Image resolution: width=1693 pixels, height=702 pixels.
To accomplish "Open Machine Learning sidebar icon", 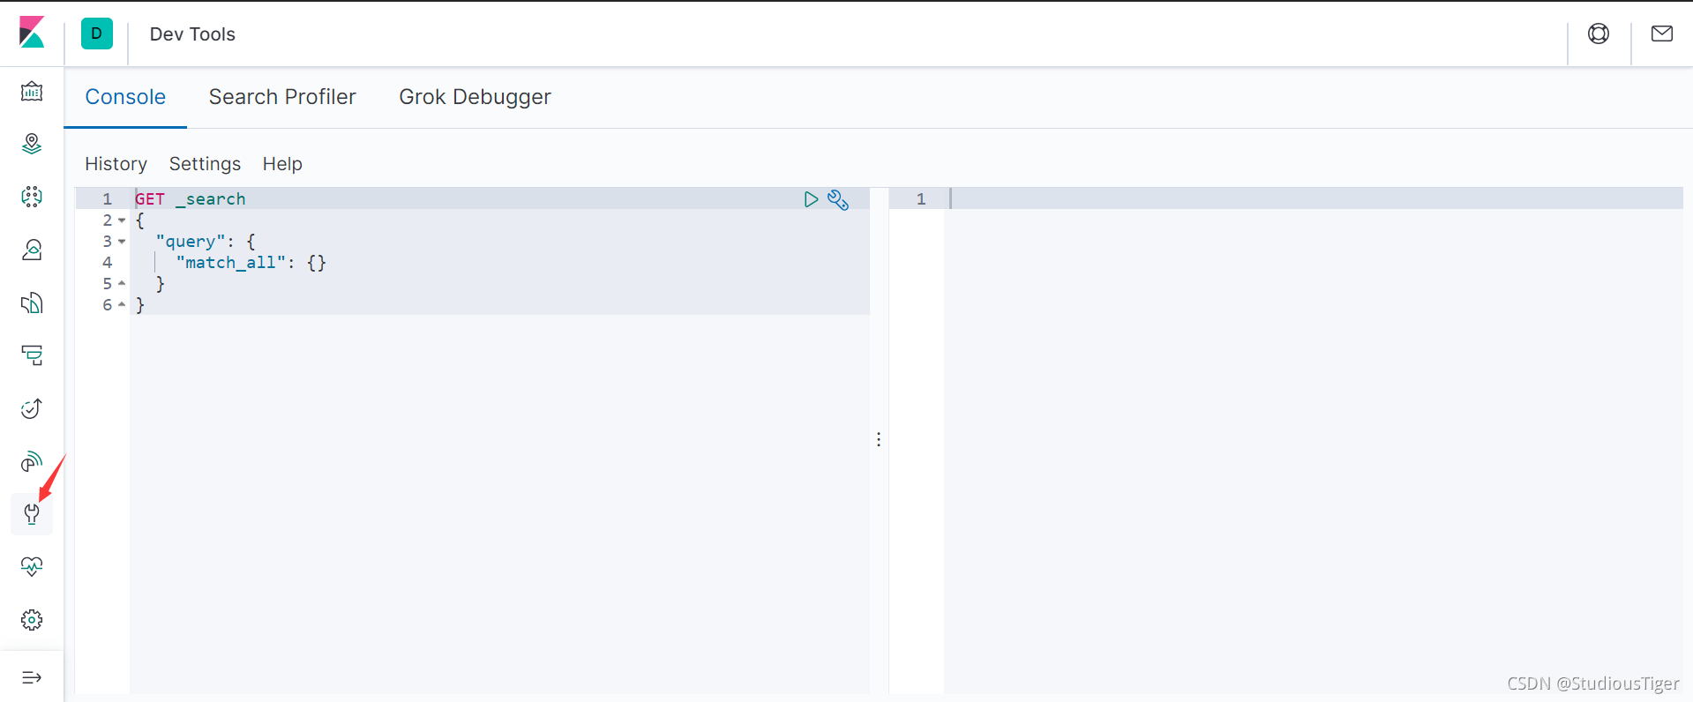I will point(32,197).
